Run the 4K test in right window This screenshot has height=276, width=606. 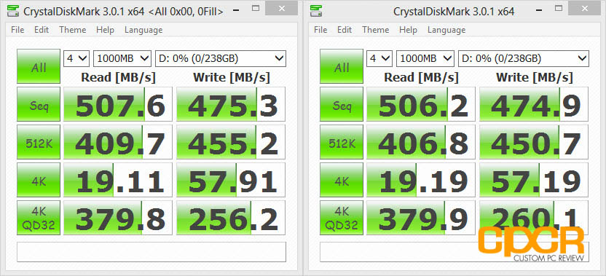(x=342, y=180)
